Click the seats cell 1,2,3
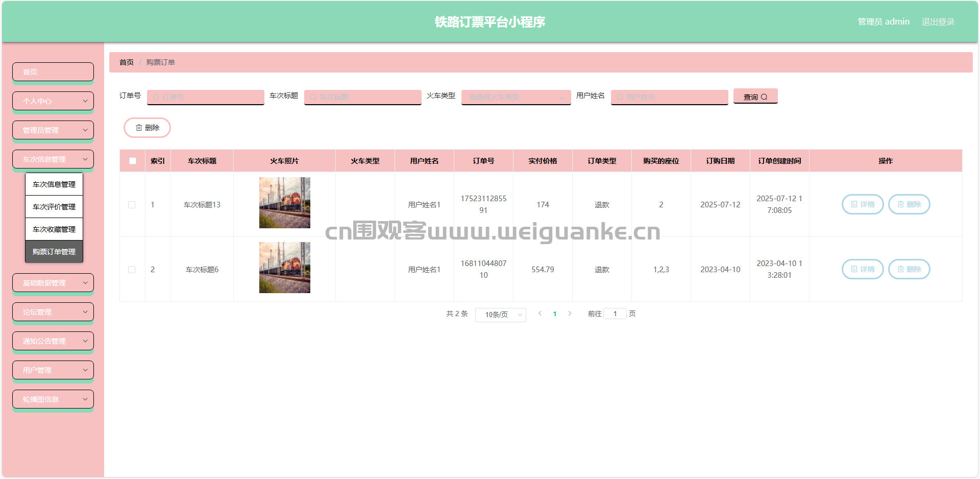Screen dimensions: 980x479 [x=661, y=270]
